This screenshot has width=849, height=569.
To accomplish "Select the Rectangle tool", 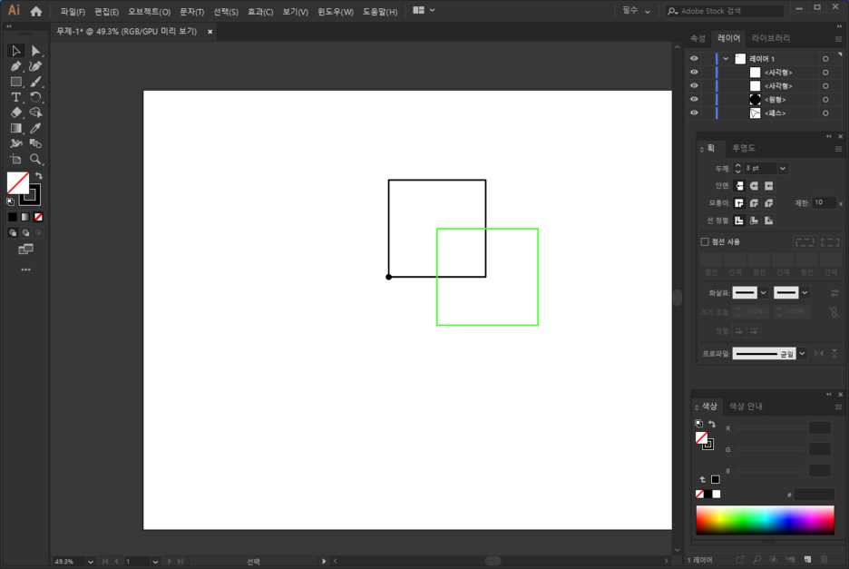I will [x=15, y=82].
